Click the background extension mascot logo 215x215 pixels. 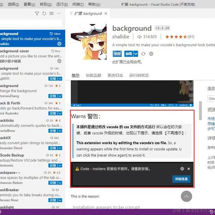(x=89, y=42)
